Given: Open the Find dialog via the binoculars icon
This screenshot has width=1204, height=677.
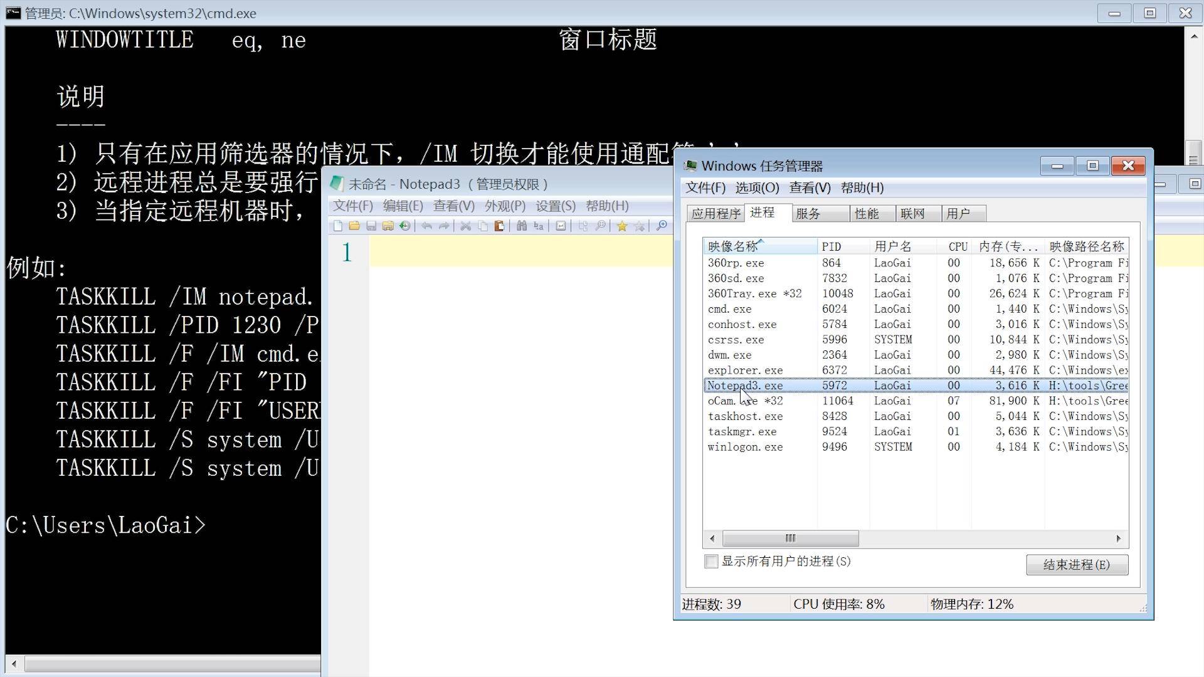Looking at the screenshot, I should 523,226.
